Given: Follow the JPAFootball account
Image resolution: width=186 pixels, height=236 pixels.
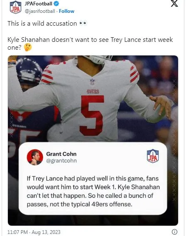Looking at the screenshot, I should click(66, 11).
